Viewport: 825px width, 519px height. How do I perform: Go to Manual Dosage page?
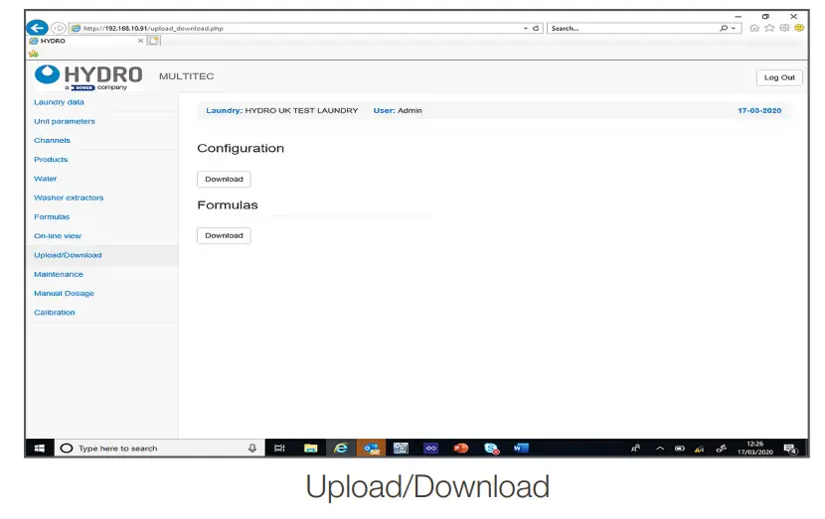64,293
